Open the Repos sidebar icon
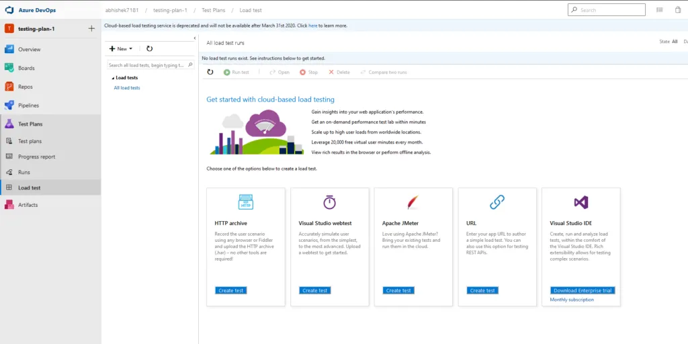The height and width of the screenshot is (344, 688). (x=9, y=87)
